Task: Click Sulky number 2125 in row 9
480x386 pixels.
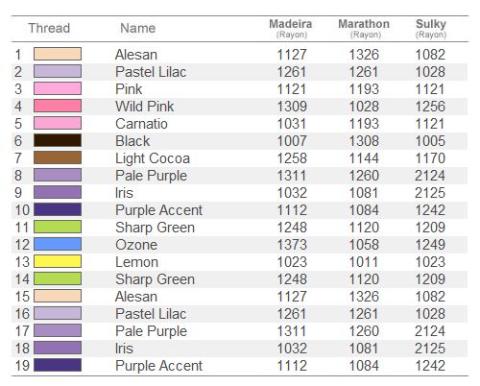Action: 430,193
